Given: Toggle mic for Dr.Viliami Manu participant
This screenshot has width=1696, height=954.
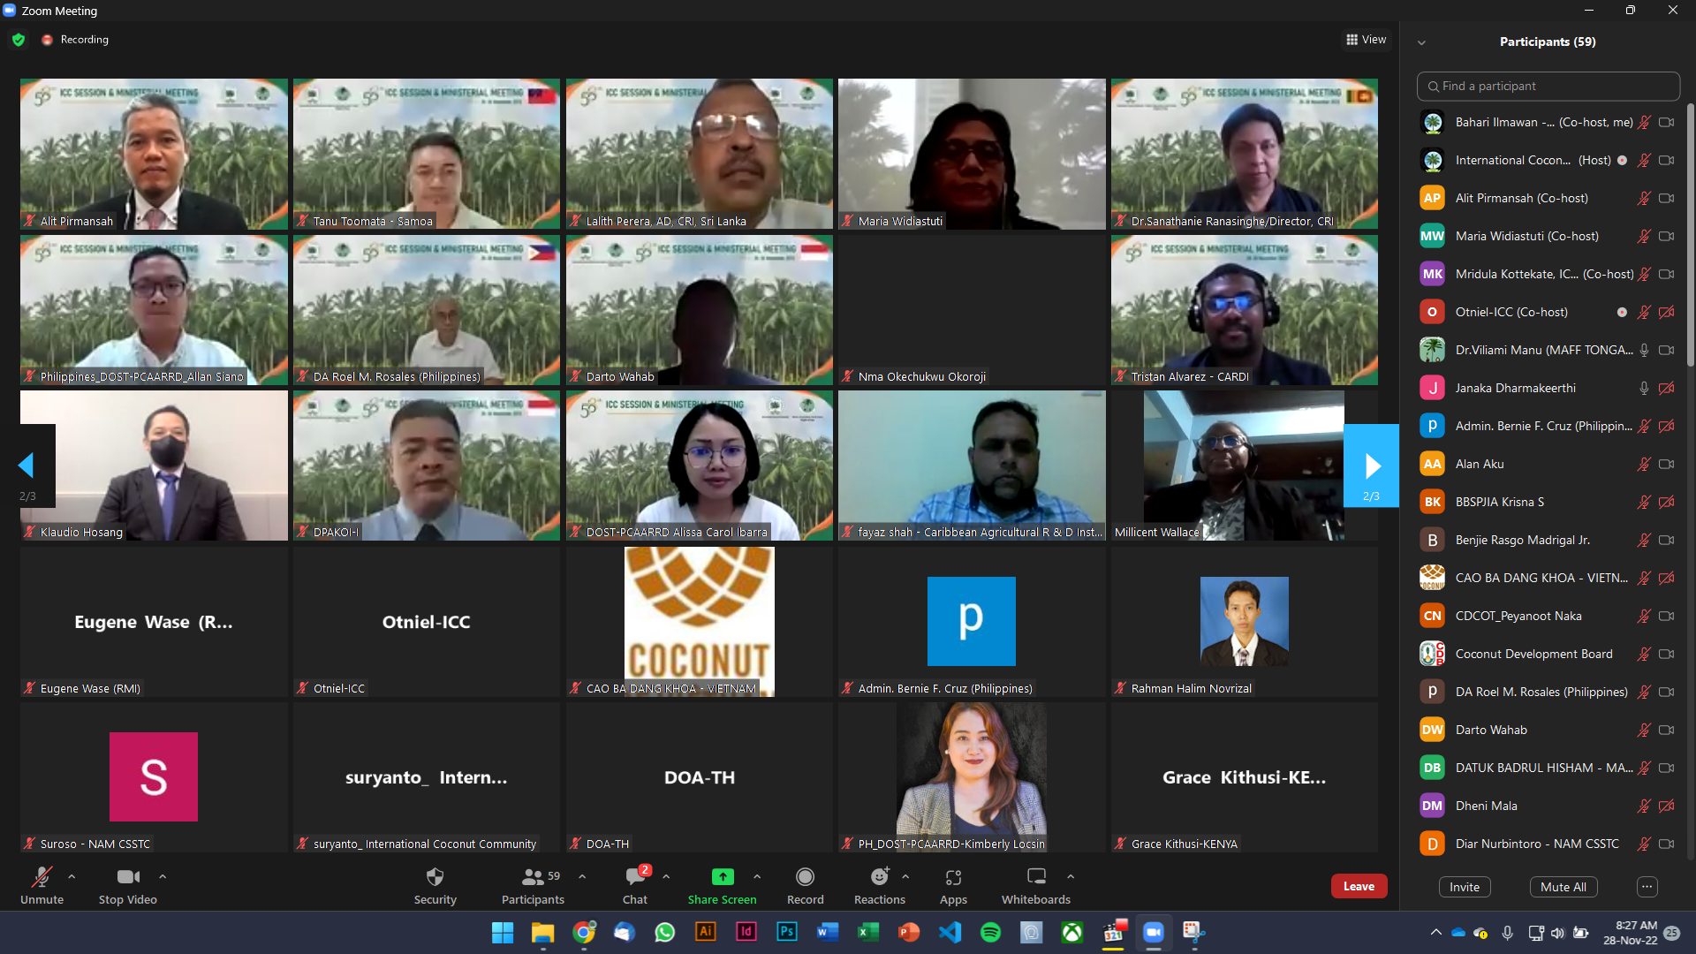Looking at the screenshot, I should click(x=1644, y=351).
